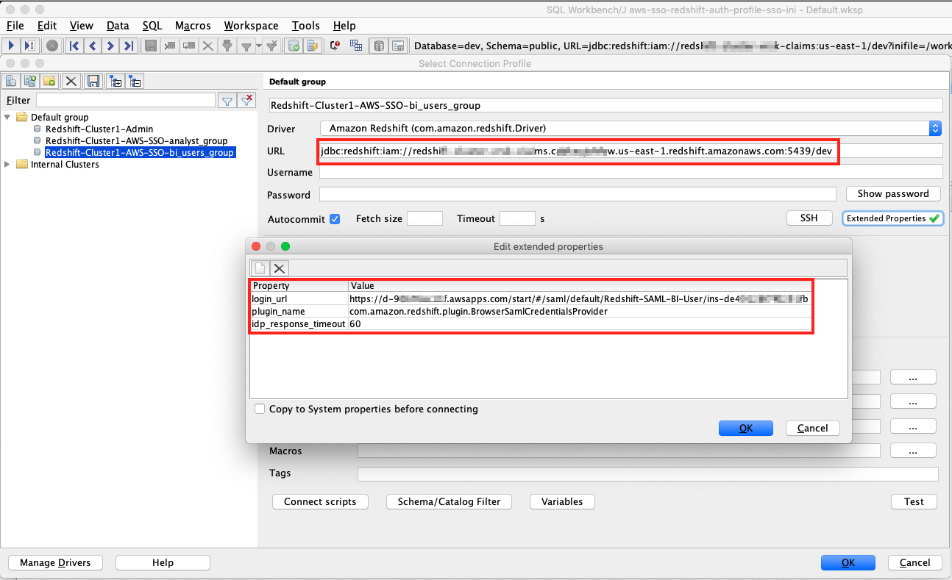
Task: Open the Macros menu
Action: tap(193, 26)
